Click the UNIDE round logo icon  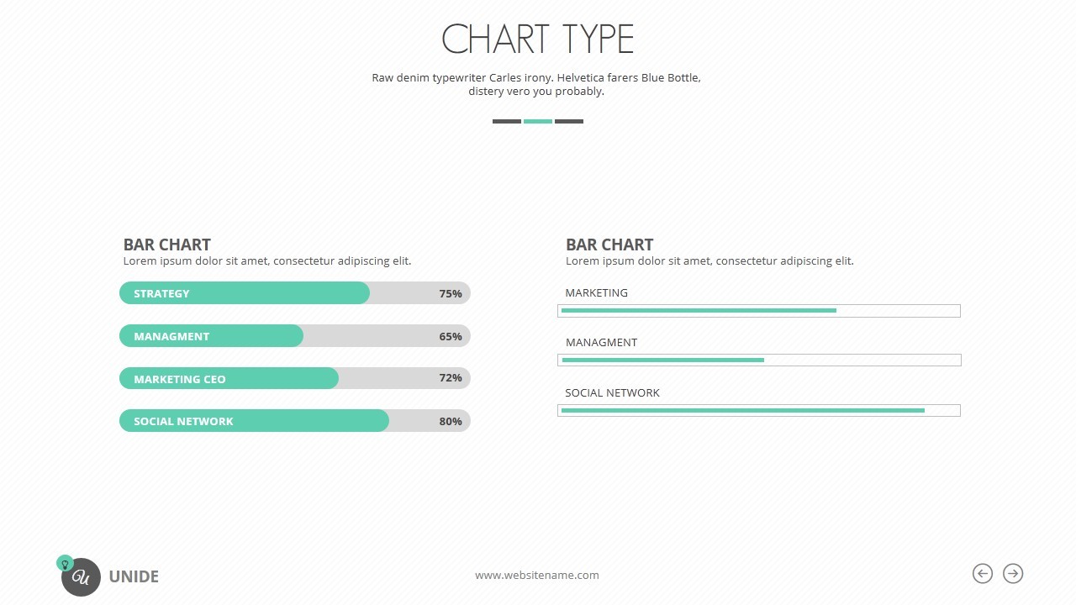82,577
